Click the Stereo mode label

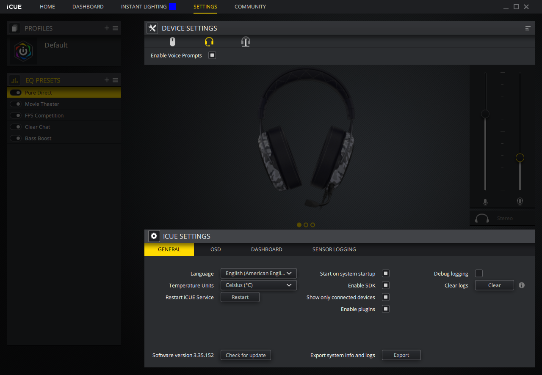click(x=505, y=218)
